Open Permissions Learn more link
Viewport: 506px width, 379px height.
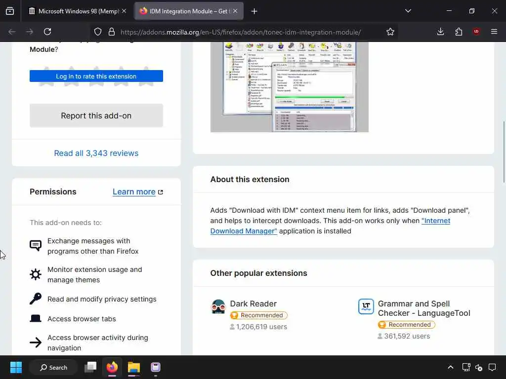click(x=138, y=192)
